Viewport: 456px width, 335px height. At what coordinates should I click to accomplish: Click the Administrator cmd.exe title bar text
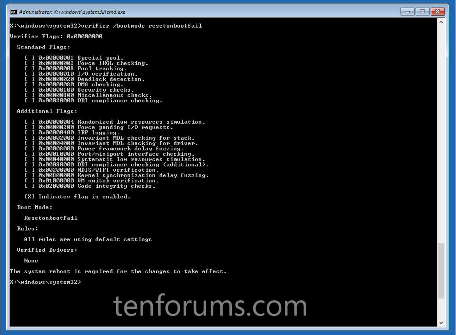point(72,12)
